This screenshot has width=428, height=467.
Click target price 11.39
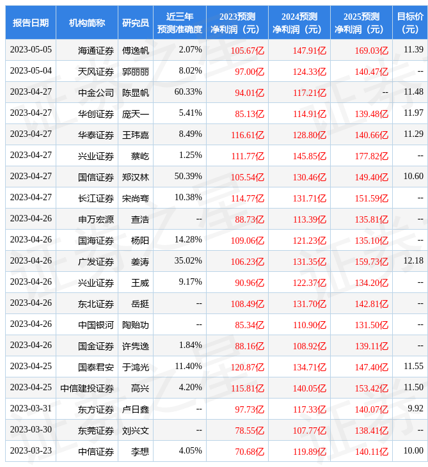413,49
